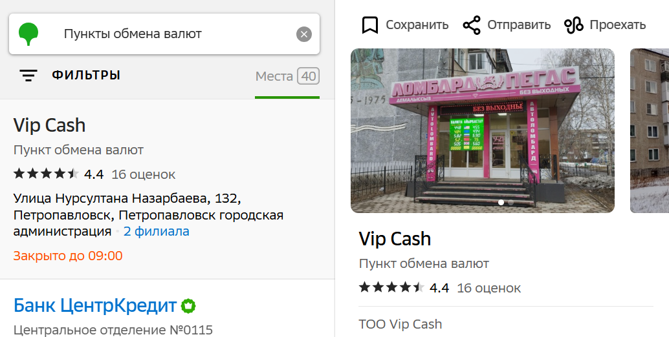Image resolution: width=669 pixels, height=337 pixels.
Task: Click the second photo carousel dot
Action: point(510,203)
